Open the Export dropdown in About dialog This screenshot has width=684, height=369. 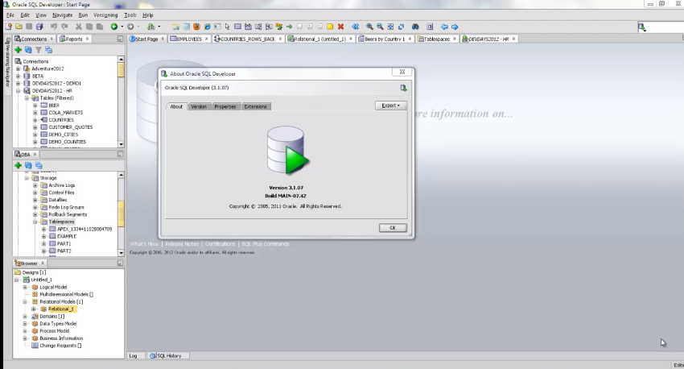coord(391,106)
